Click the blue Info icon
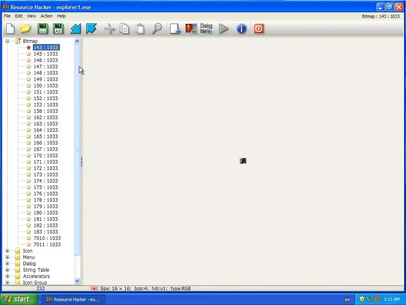This screenshot has height=305, width=406. click(x=241, y=29)
